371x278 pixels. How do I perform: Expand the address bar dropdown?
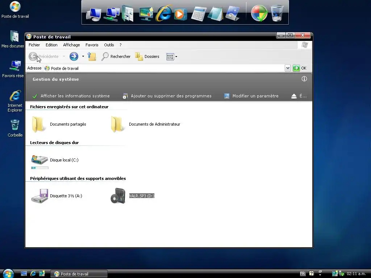[287, 68]
